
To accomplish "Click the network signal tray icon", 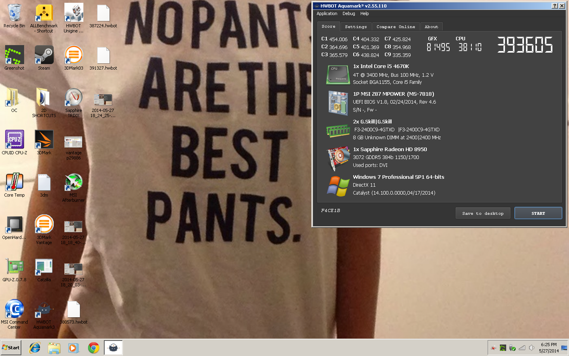I will pos(522,348).
